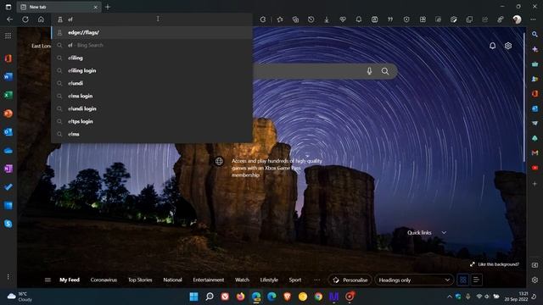Select the edge://flags/ suggestion
Image resolution: width=543 pixels, height=305 pixels.
click(x=152, y=32)
